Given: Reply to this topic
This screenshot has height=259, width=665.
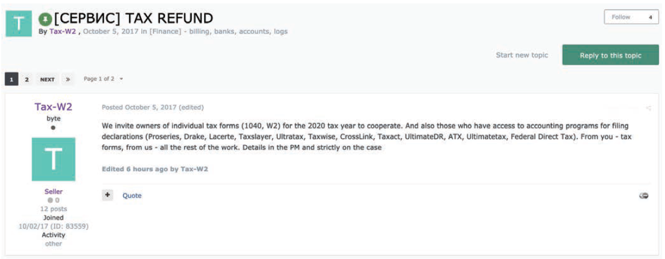Looking at the screenshot, I should [610, 56].
